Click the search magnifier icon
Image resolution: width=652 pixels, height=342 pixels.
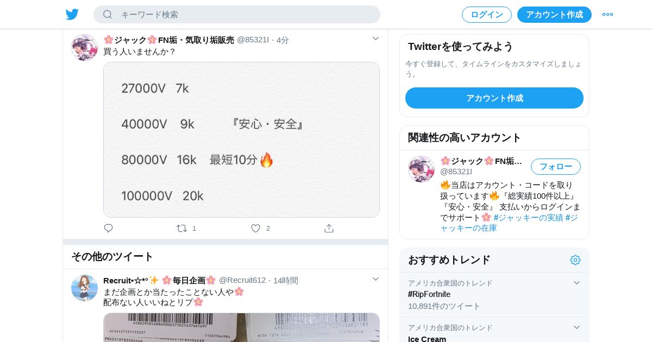[x=108, y=15]
